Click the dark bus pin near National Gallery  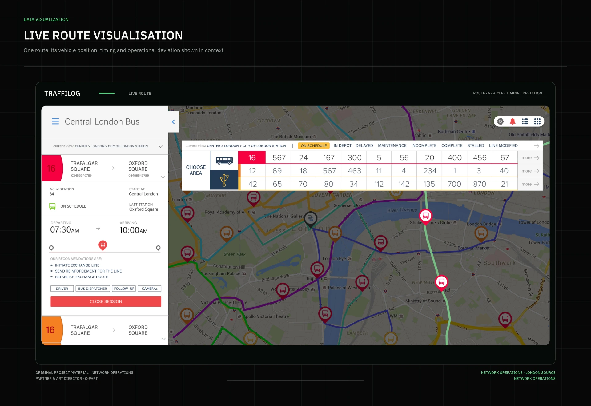311,219
